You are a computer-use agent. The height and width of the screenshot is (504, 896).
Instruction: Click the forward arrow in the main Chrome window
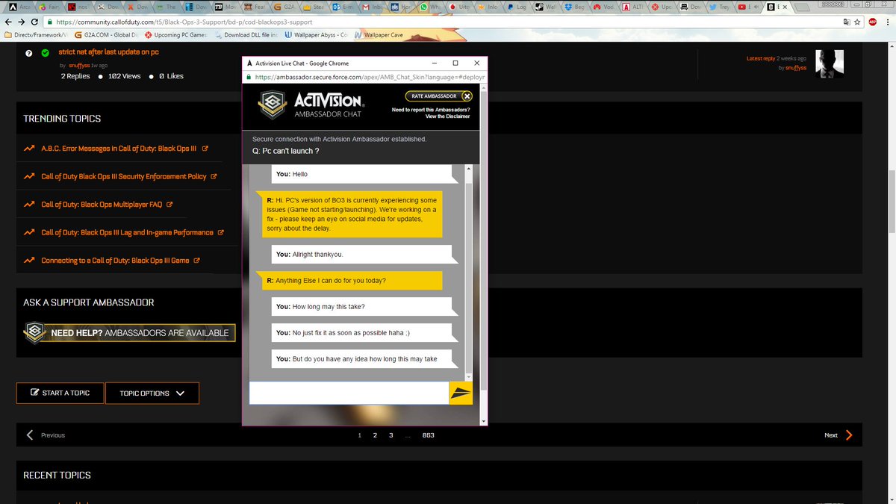(22, 22)
